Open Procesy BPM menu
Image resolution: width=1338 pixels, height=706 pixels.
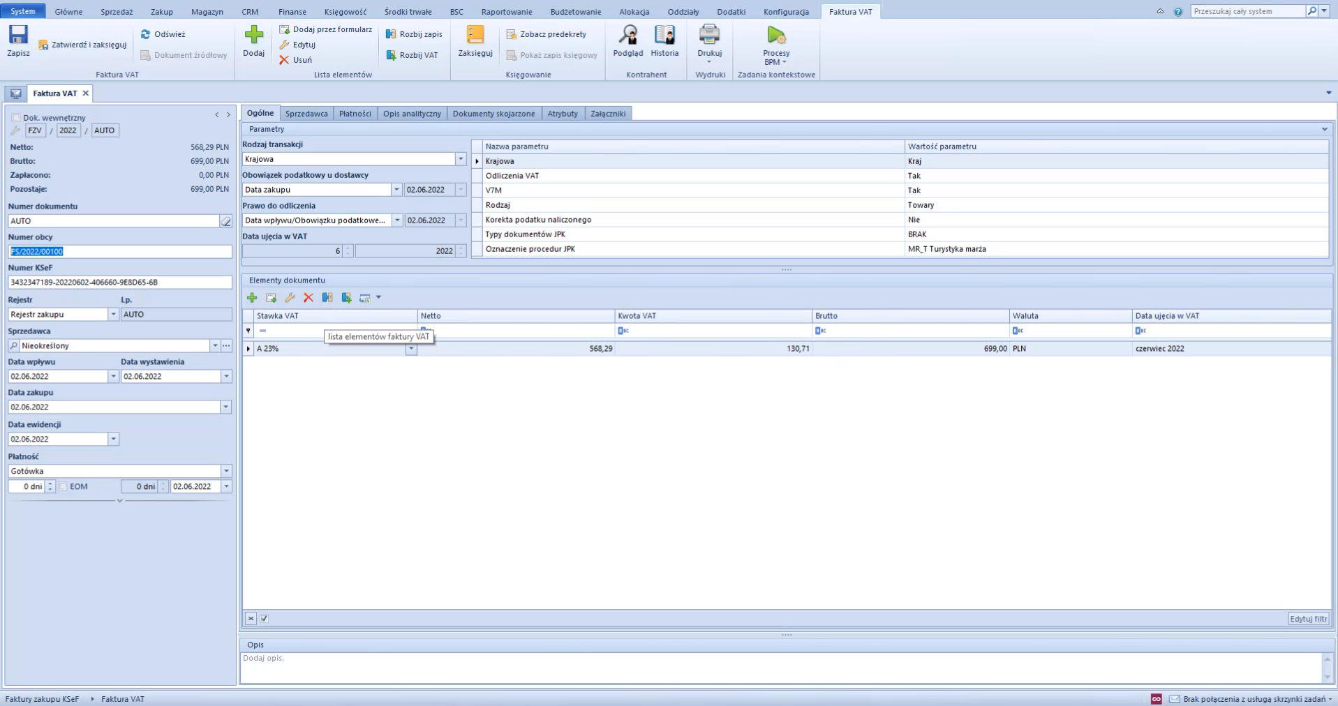pos(776,45)
